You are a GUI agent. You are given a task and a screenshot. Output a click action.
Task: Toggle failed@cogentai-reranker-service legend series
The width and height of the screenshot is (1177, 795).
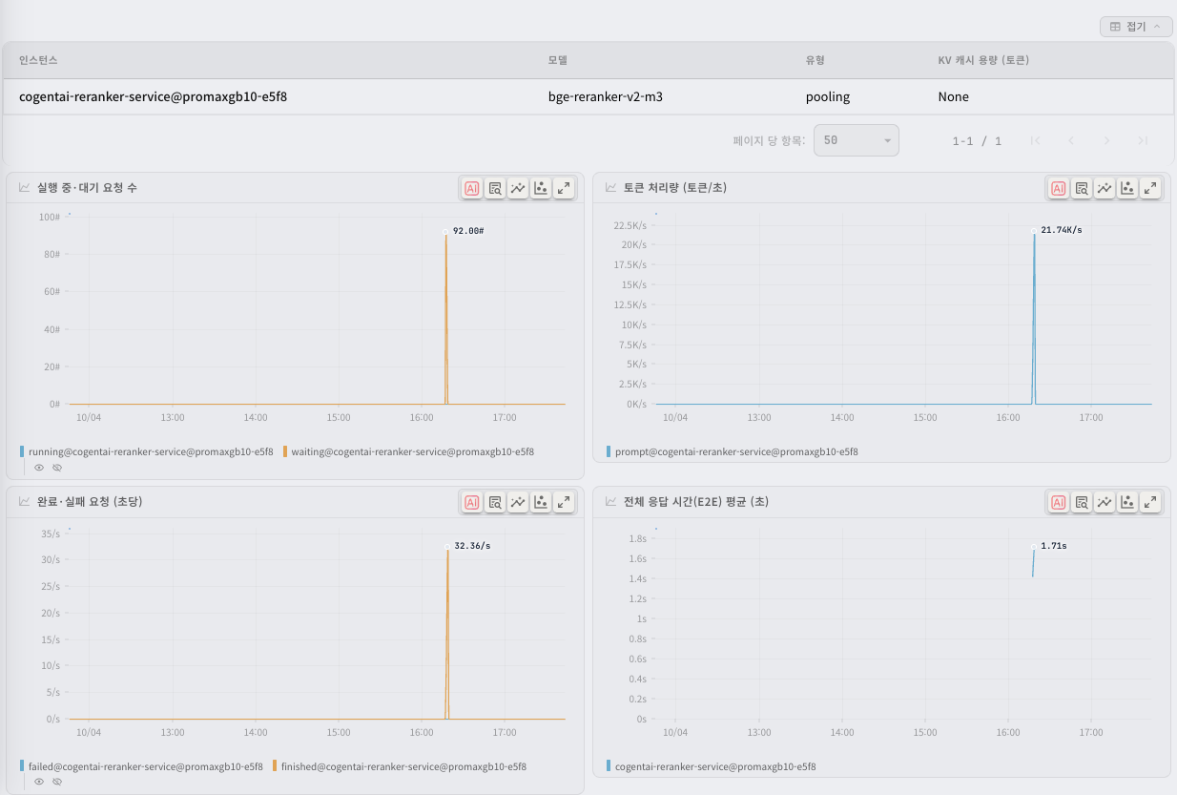(x=141, y=765)
